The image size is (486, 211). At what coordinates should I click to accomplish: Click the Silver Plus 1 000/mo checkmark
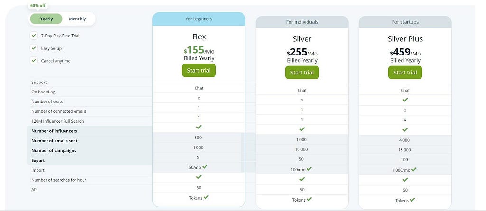coord(414,169)
